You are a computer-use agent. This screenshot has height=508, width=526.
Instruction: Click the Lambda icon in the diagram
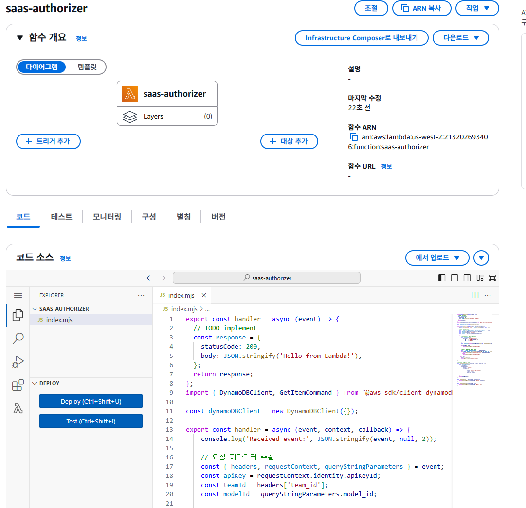pyautogui.click(x=130, y=94)
